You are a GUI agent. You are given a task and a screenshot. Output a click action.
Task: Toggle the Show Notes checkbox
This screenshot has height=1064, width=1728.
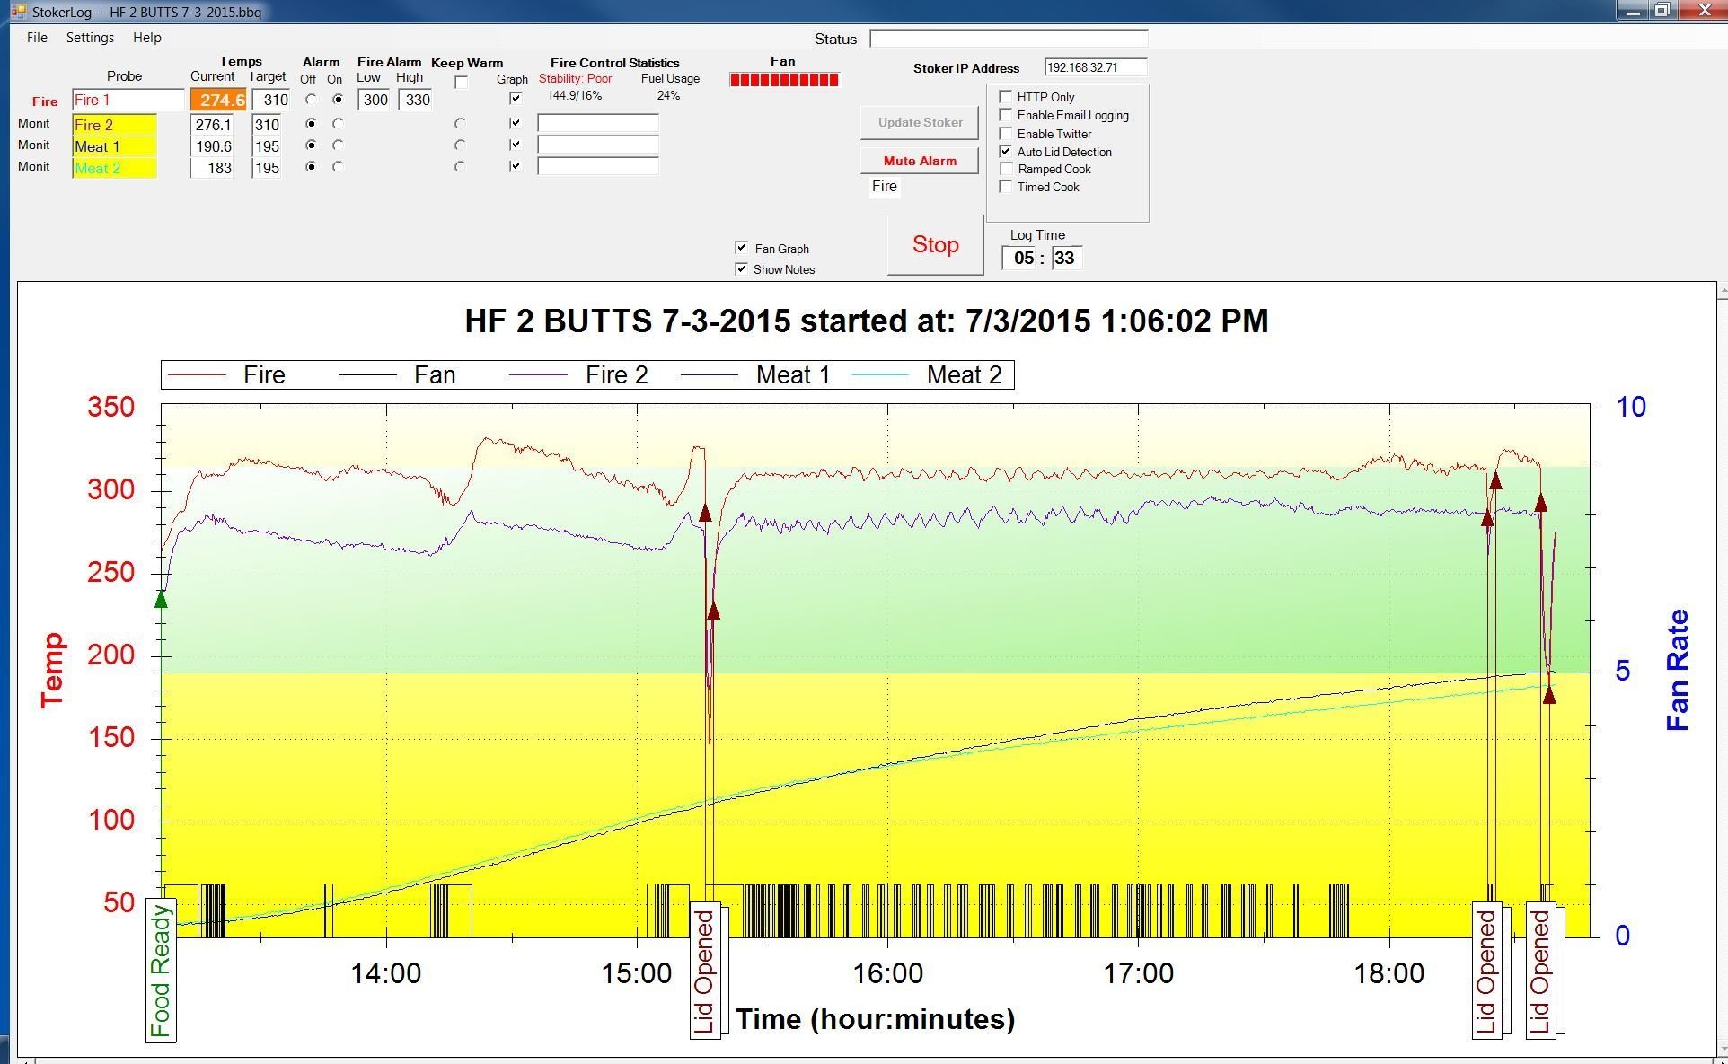coord(741,268)
